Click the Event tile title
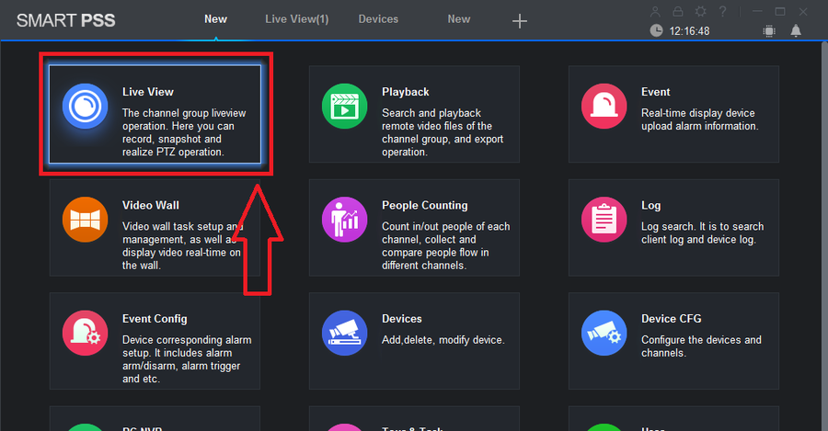828x431 pixels. [x=655, y=92]
